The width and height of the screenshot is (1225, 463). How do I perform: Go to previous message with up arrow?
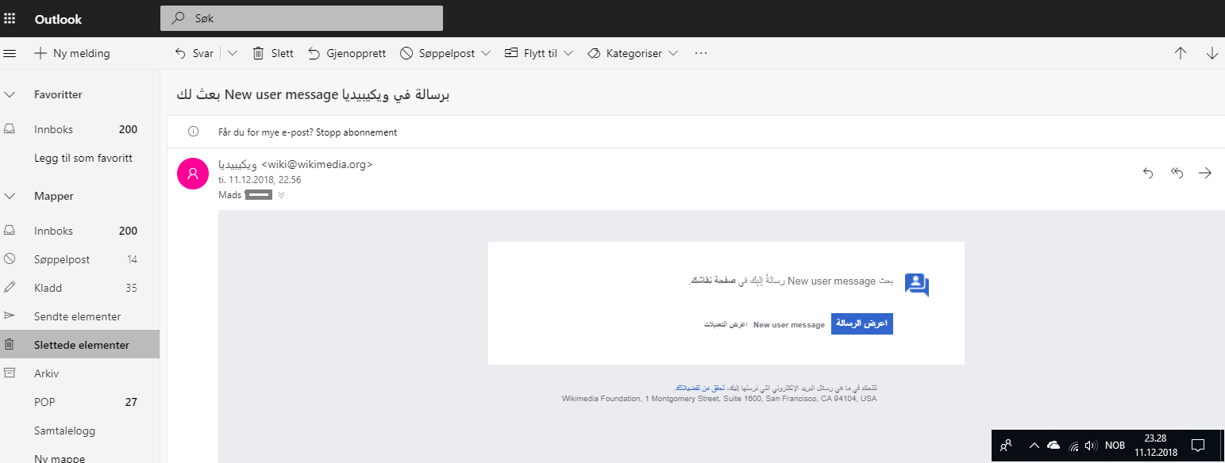(x=1181, y=53)
